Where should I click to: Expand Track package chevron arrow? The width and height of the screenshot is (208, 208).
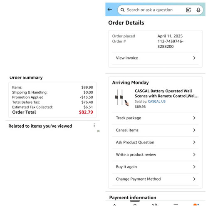(194, 118)
